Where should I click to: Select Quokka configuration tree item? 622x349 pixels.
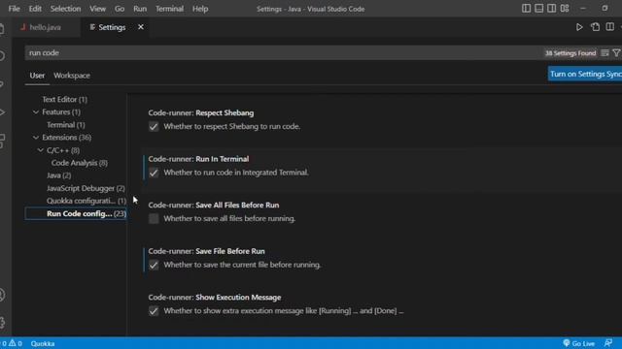pos(86,201)
